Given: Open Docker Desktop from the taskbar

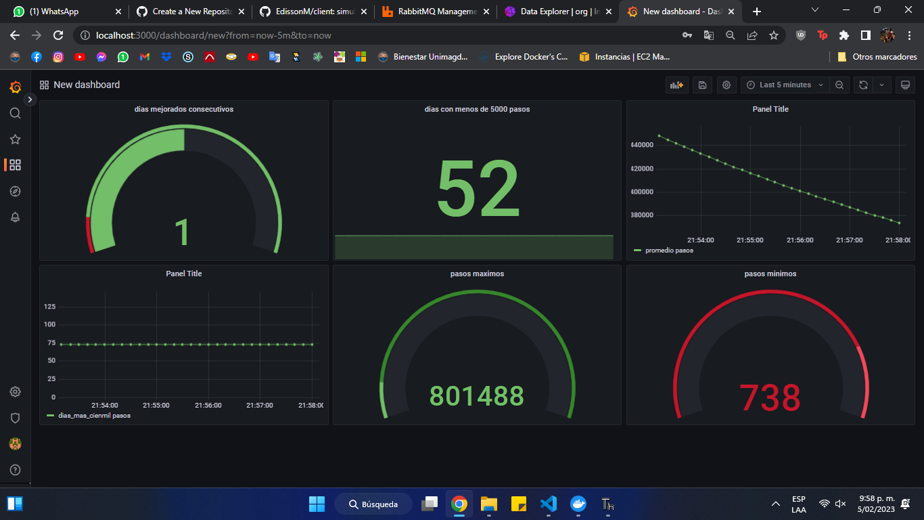Looking at the screenshot, I should (x=578, y=504).
